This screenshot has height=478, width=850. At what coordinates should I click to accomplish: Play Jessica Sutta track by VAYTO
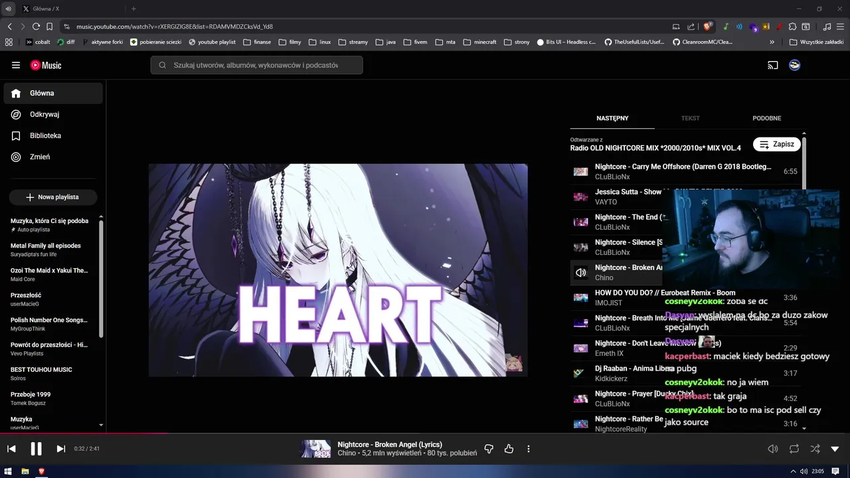(x=685, y=197)
